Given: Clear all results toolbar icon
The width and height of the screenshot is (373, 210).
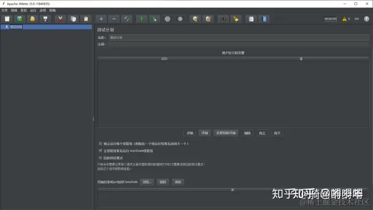Looking at the screenshot, I should click(x=208, y=19).
